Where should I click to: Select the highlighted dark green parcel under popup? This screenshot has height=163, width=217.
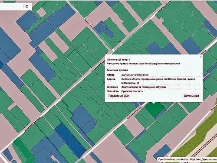(x=154, y=110)
